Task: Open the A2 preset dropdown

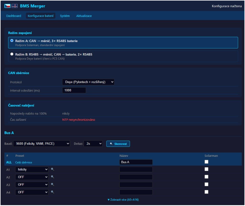Action: click(32, 177)
